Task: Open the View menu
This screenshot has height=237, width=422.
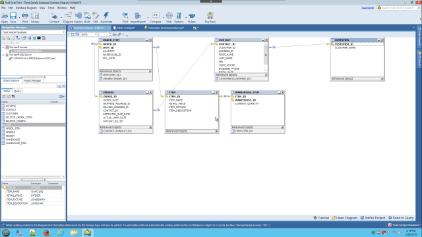Action: [x=42, y=8]
